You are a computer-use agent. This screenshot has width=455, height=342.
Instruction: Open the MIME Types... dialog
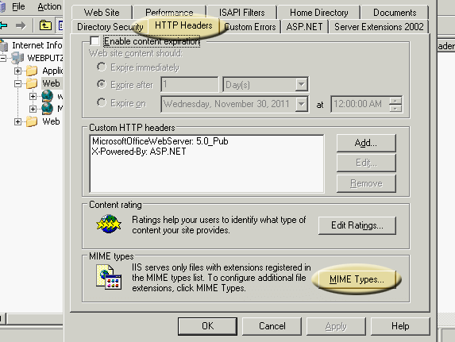click(357, 279)
